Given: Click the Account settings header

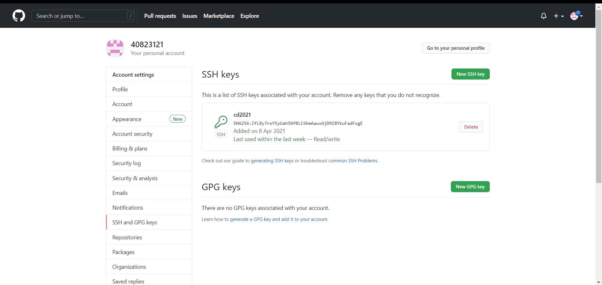Looking at the screenshot, I should tap(149, 75).
